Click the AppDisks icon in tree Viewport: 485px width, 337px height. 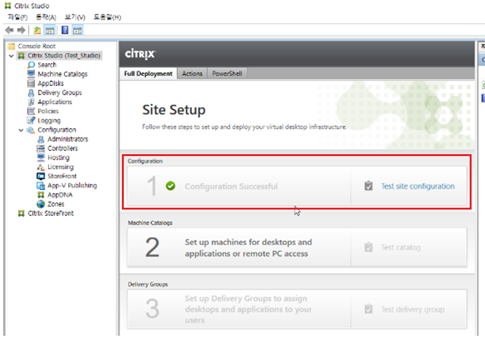click(x=31, y=83)
